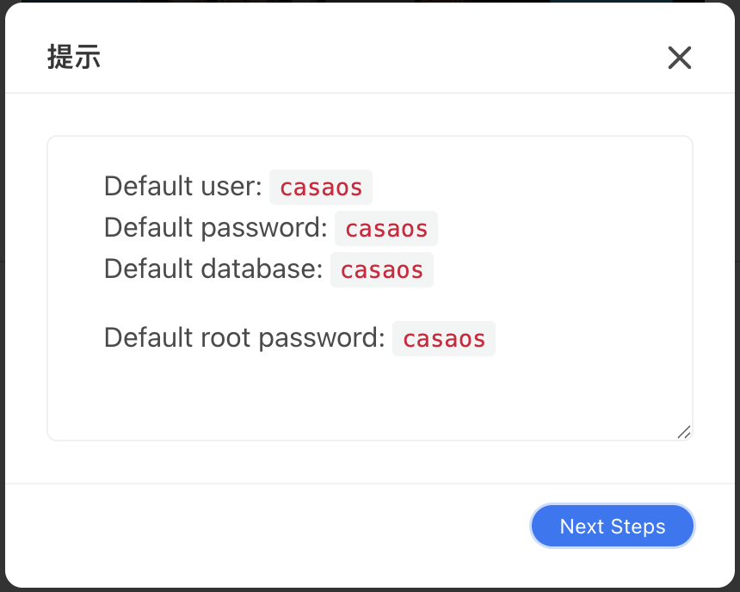
Task: Click empty space below the root password line
Action: coord(344,396)
